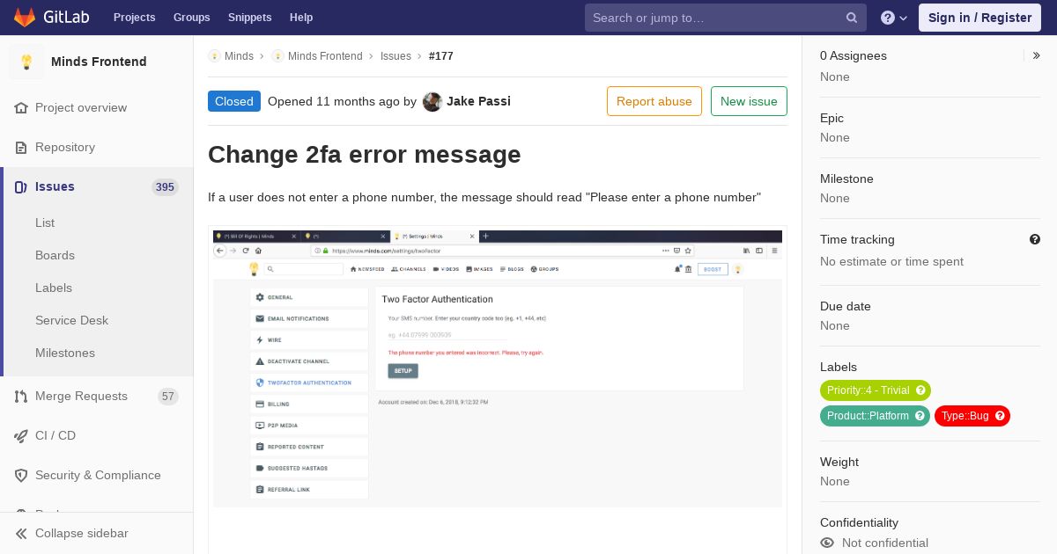Collapse the right sidebar with double-arrow
This screenshot has height=554, width=1057.
pos(1036,55)
